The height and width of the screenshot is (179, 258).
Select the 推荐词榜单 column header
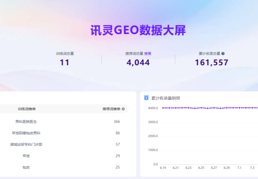[112, 109]
